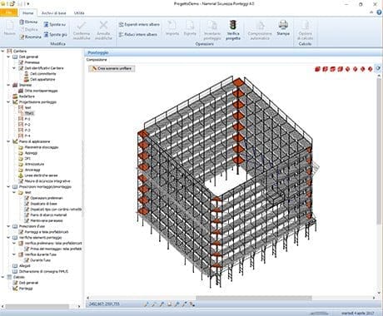Viewport: 383px width, 316px height.
Task: Collapse the Piano di applicazione node
Action: pyautogui.click(x=8, y=141)
